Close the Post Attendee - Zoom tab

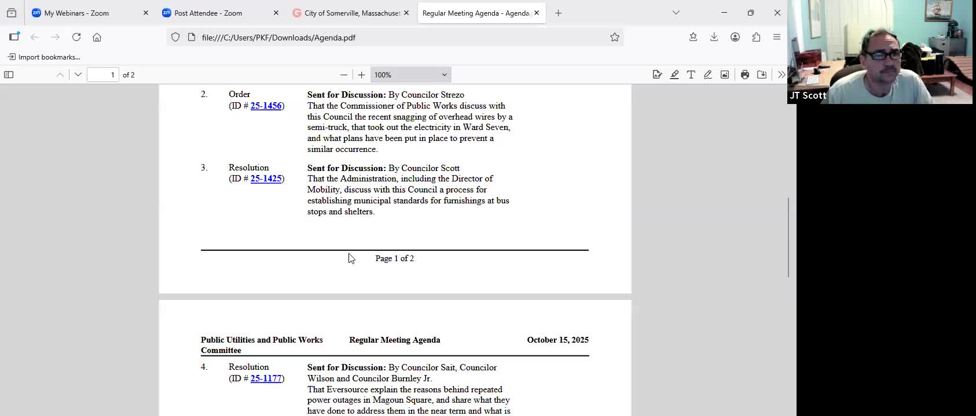click(x=276, y=13)
